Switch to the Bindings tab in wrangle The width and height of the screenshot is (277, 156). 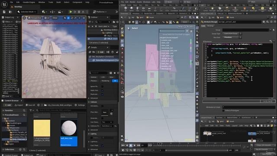[210, 26]
